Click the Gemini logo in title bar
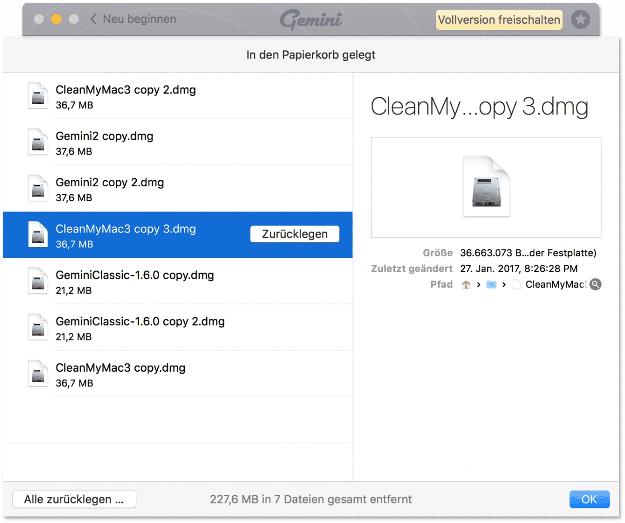This screenshot has height=523, width=625. (311, 20)
